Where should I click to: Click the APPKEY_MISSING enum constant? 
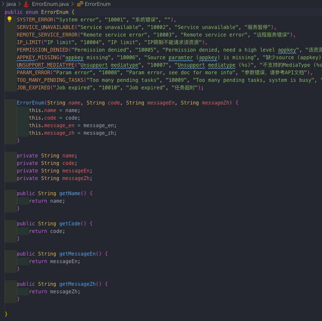[38, 57]
